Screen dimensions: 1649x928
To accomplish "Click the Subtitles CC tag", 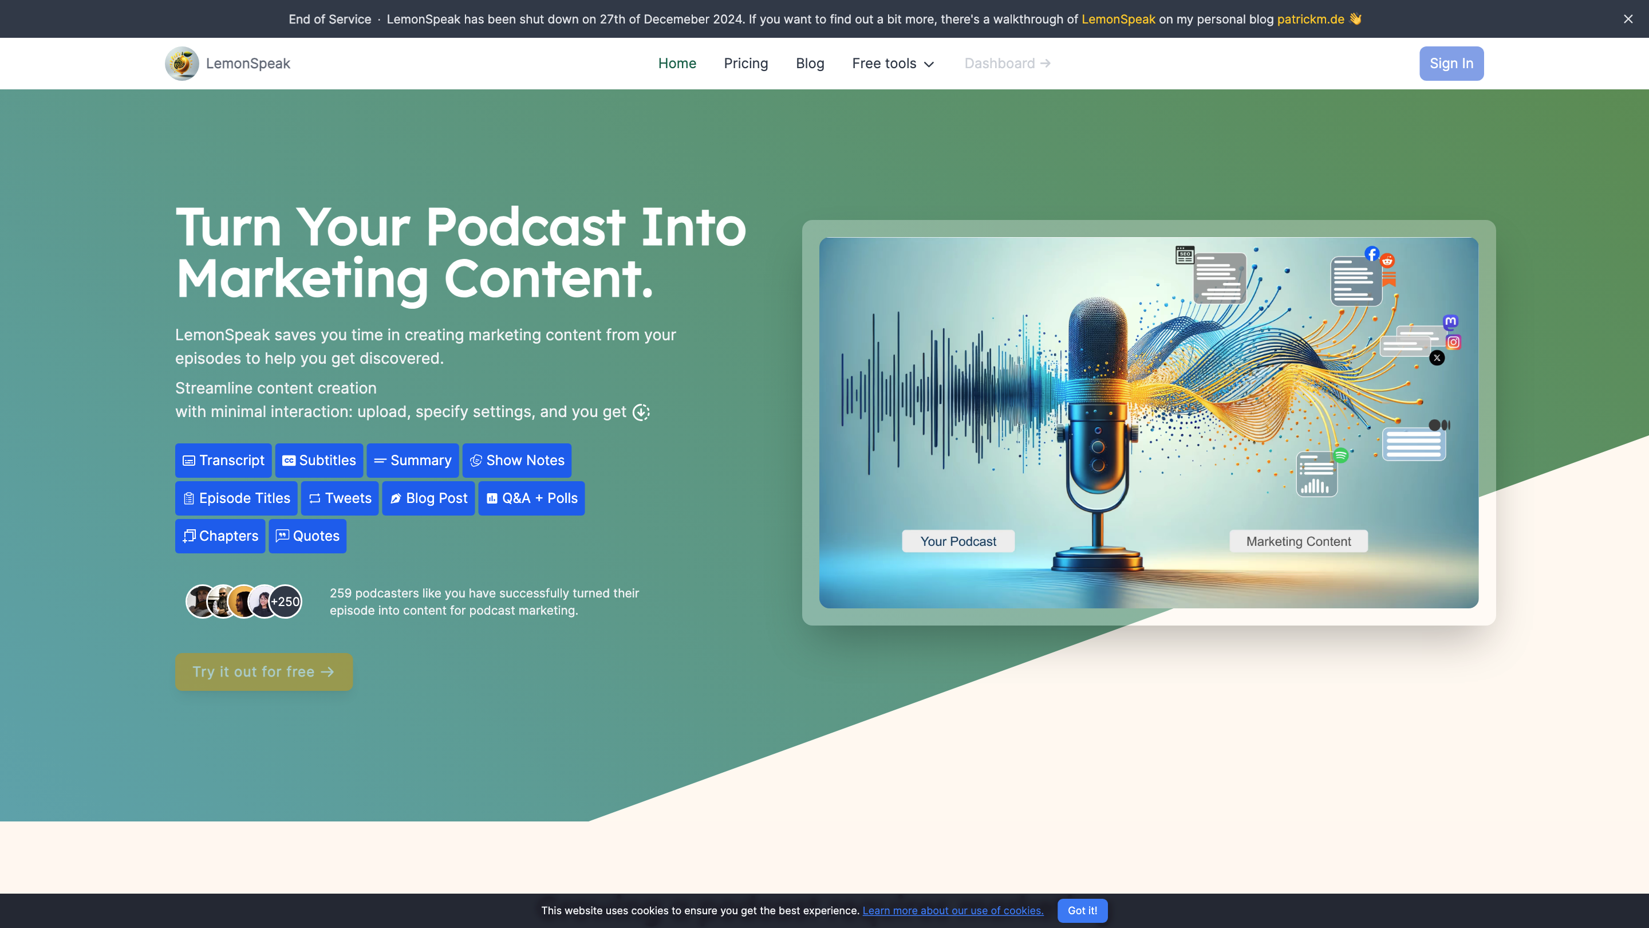I will (x=319, y=461).
